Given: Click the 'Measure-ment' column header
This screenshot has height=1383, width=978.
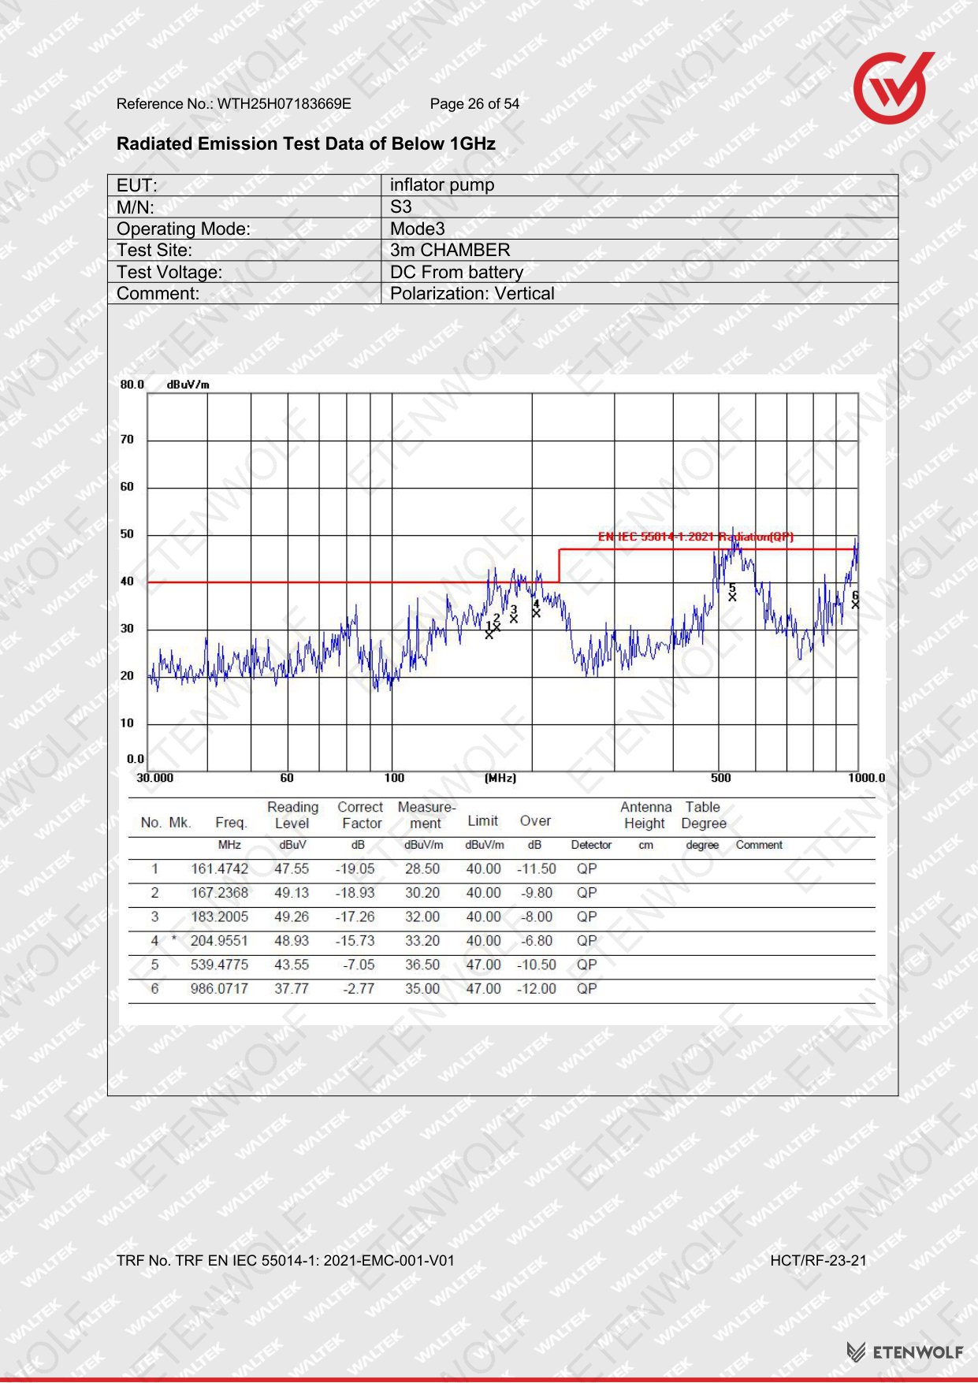Looking at the screenshot, I should pyautogui.click(x=426, y=815).
